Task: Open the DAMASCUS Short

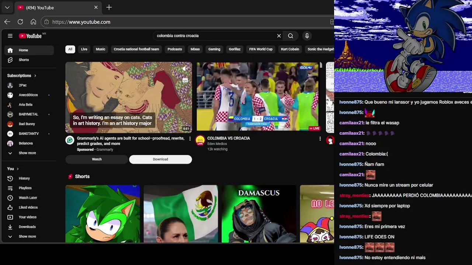Action: pos(259,214)
